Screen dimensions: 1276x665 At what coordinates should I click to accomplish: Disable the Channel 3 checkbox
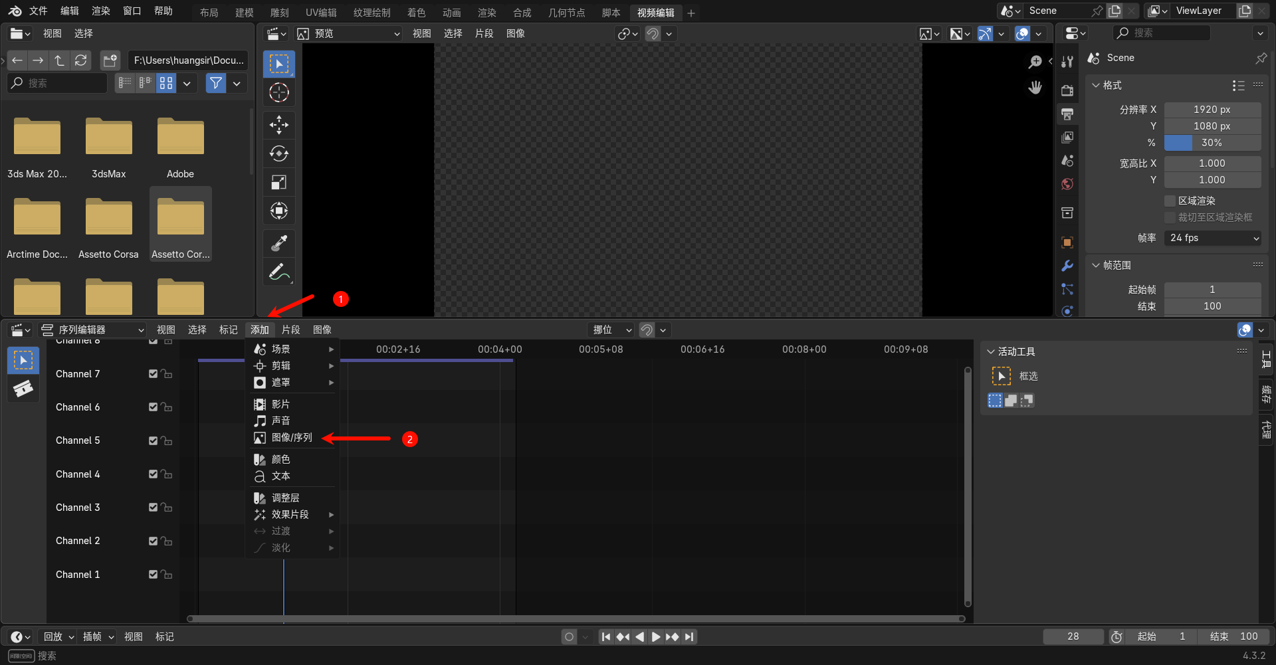click(154, 508)
